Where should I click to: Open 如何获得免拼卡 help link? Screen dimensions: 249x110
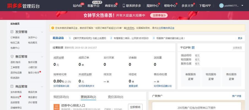pos(86,86)
